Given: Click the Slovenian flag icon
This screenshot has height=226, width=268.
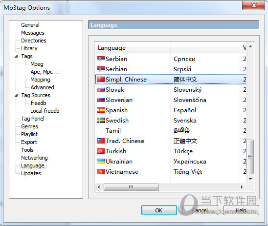Looking at the screenshot, I should pos(101,100).
